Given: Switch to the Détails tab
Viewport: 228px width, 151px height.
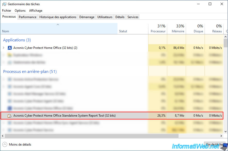Looking at the screenshot, I should coord(120,17).
